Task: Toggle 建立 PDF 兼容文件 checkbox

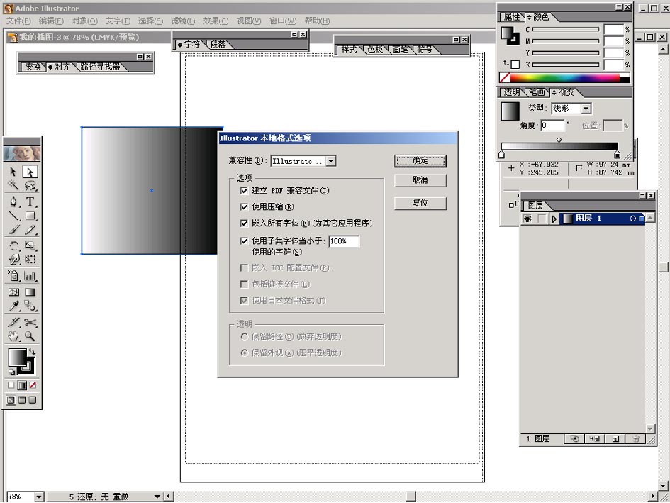Action: (x=244, y=190)
